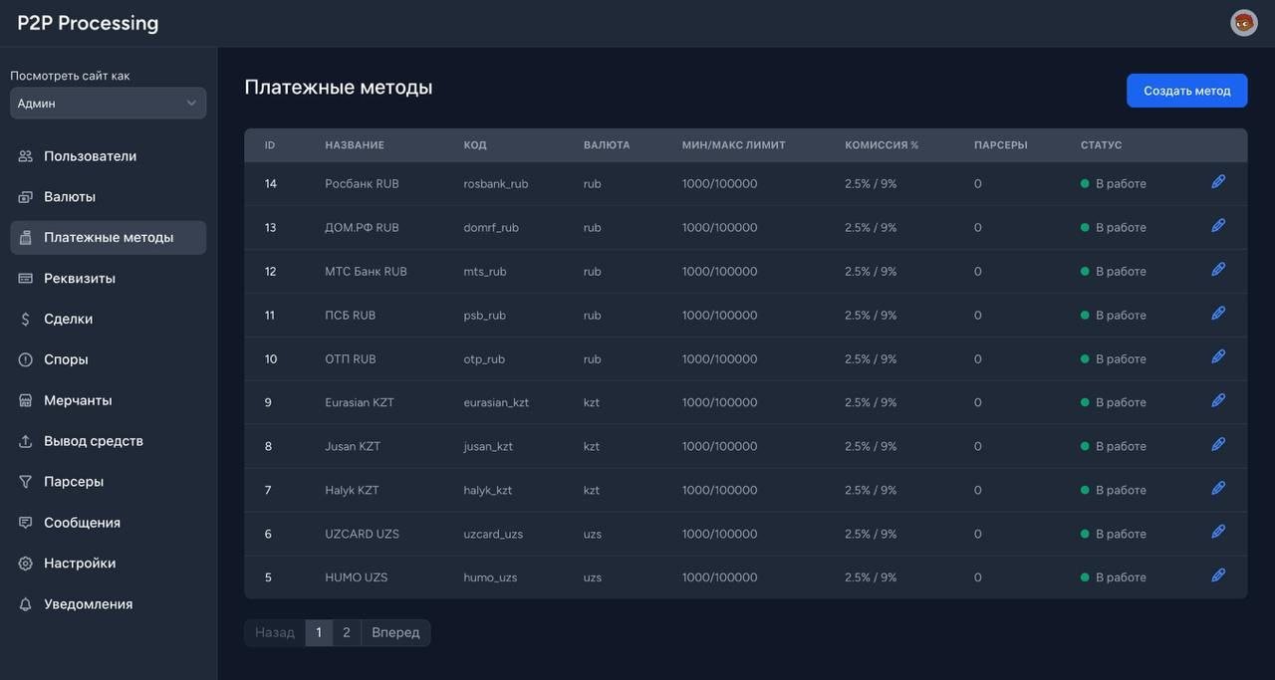The image size is (1275, 680).
Task: Click the Мерчанты store icon
Action: pos(26,400)
